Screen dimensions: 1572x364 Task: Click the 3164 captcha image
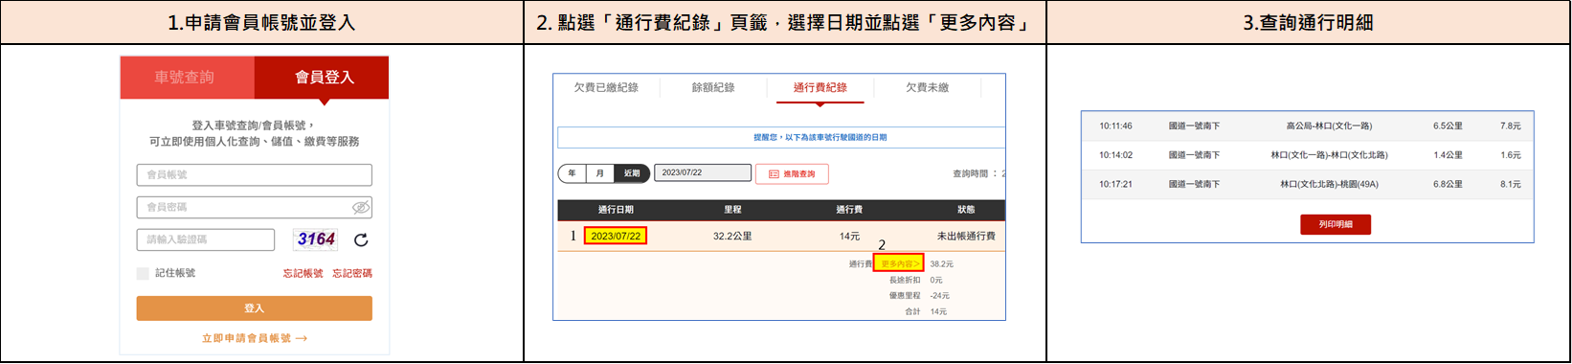tap(316, 239)
